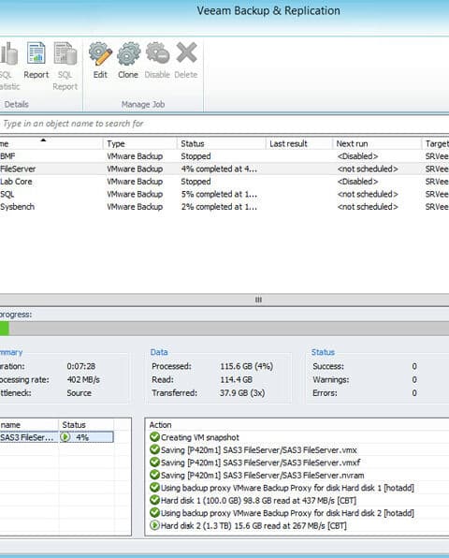This screenshot has width=449, height=558.
Task: Select the Sysbench job row
Action: (224, 207)
